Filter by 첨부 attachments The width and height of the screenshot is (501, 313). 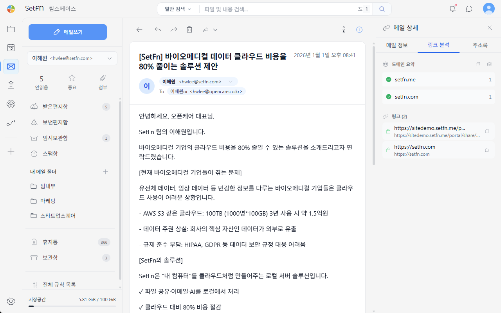click(x=103, y=82)
